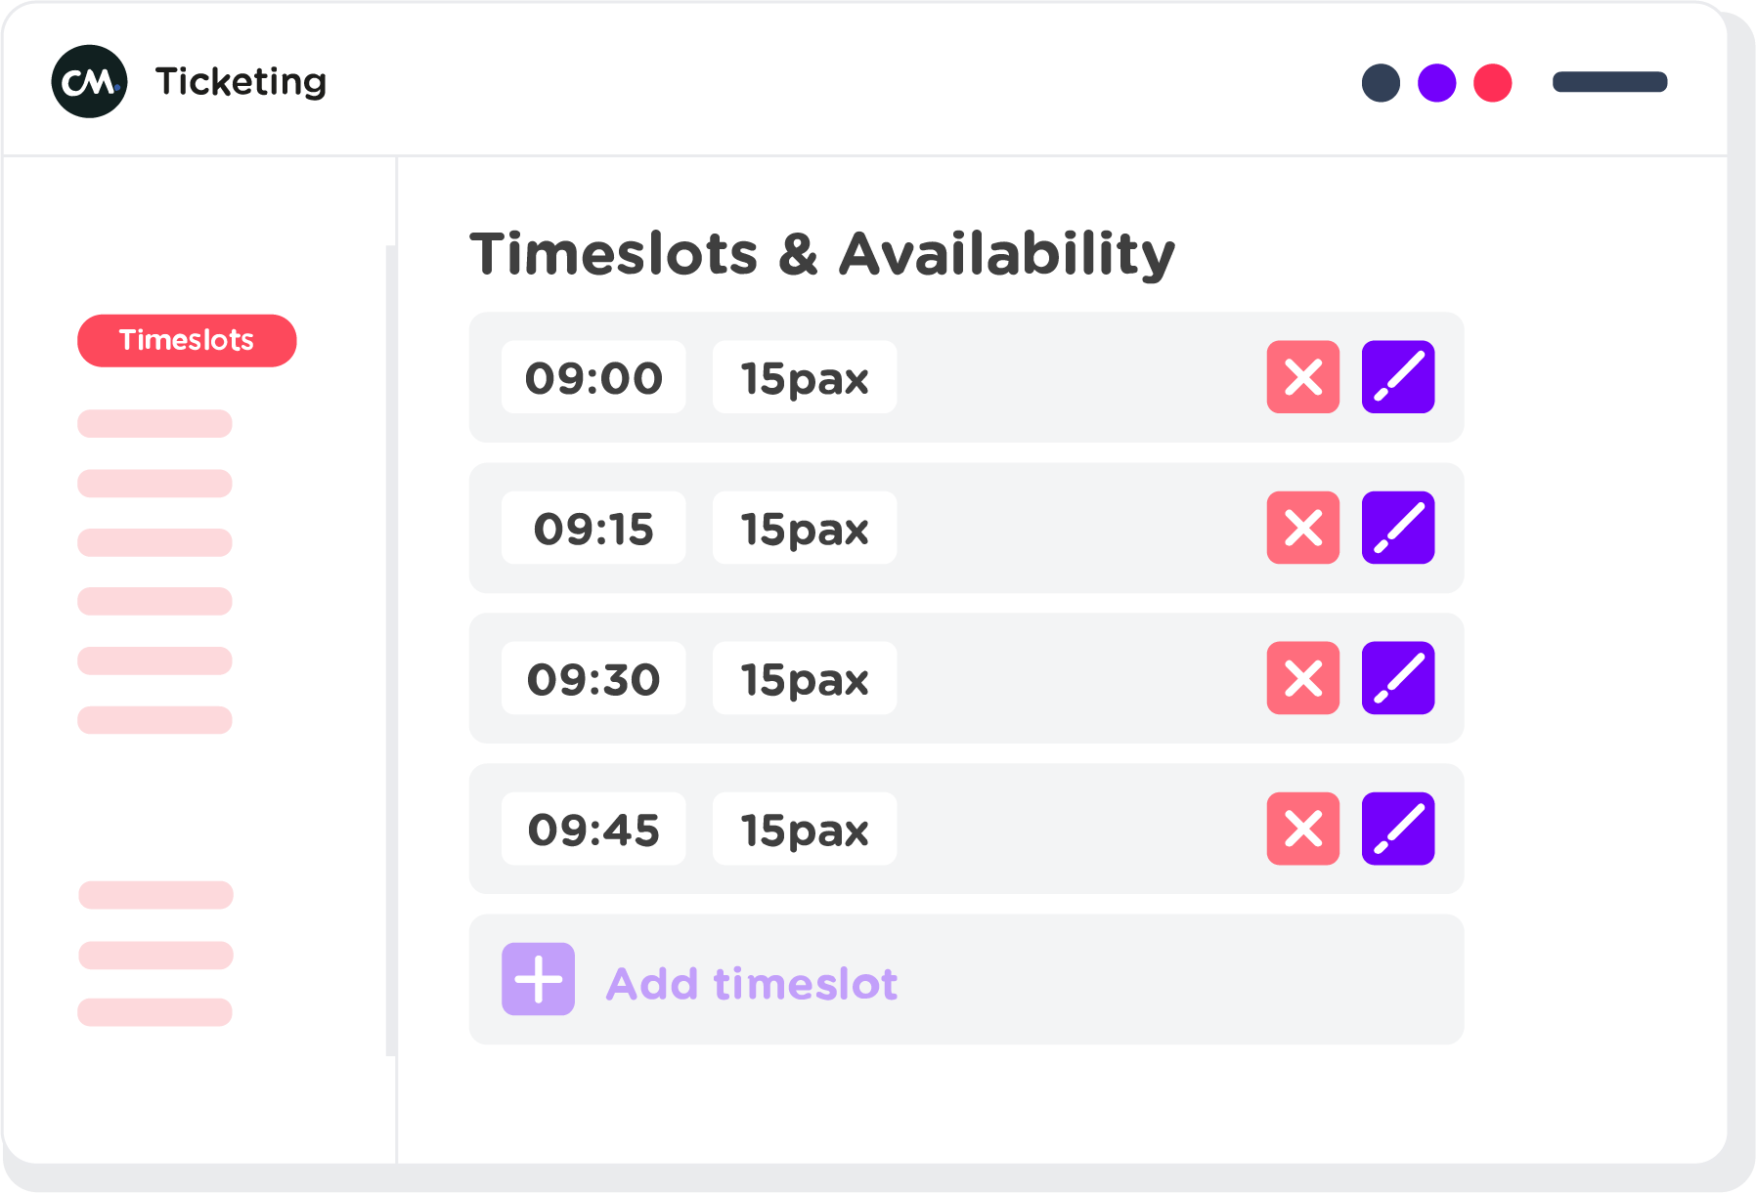Delete the 09:45 timeslot

click(x=1302, y=829)
